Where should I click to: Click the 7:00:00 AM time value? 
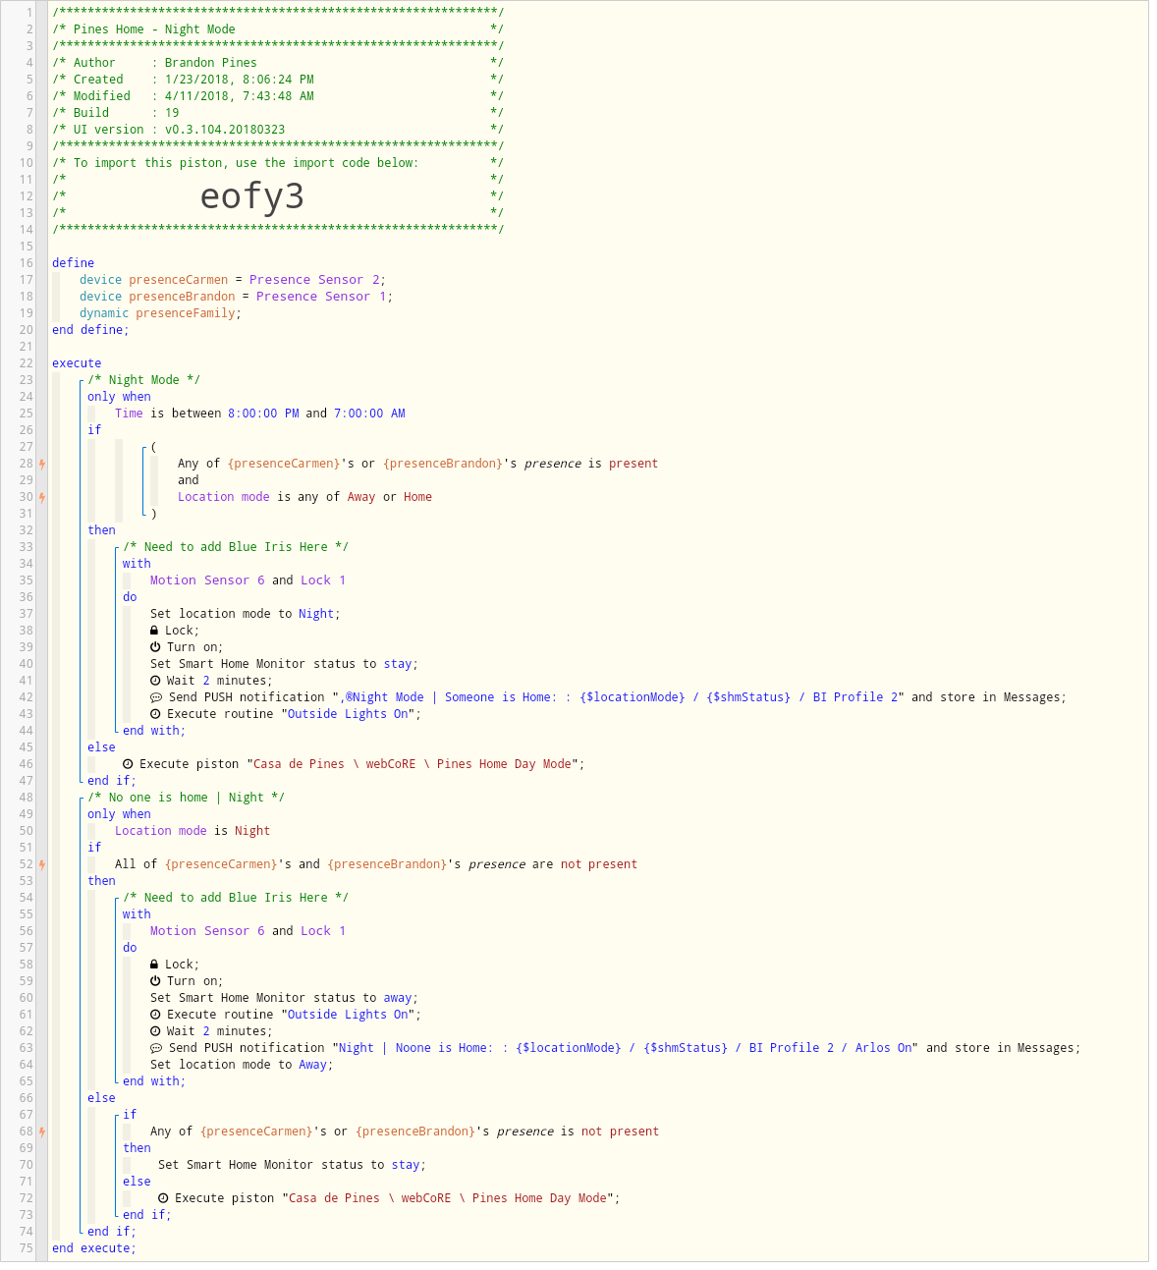point(369,414)
